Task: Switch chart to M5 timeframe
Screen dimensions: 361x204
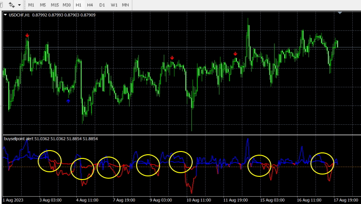Action: (43, 5)
